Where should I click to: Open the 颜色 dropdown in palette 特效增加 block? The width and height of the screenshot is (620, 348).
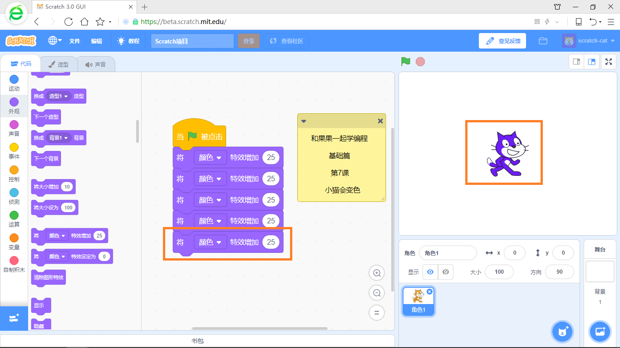coord(57,236)
